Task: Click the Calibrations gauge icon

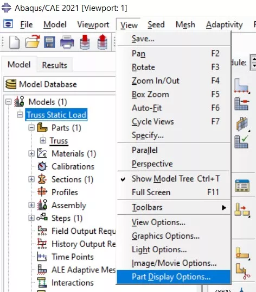Action: (42, 166)
